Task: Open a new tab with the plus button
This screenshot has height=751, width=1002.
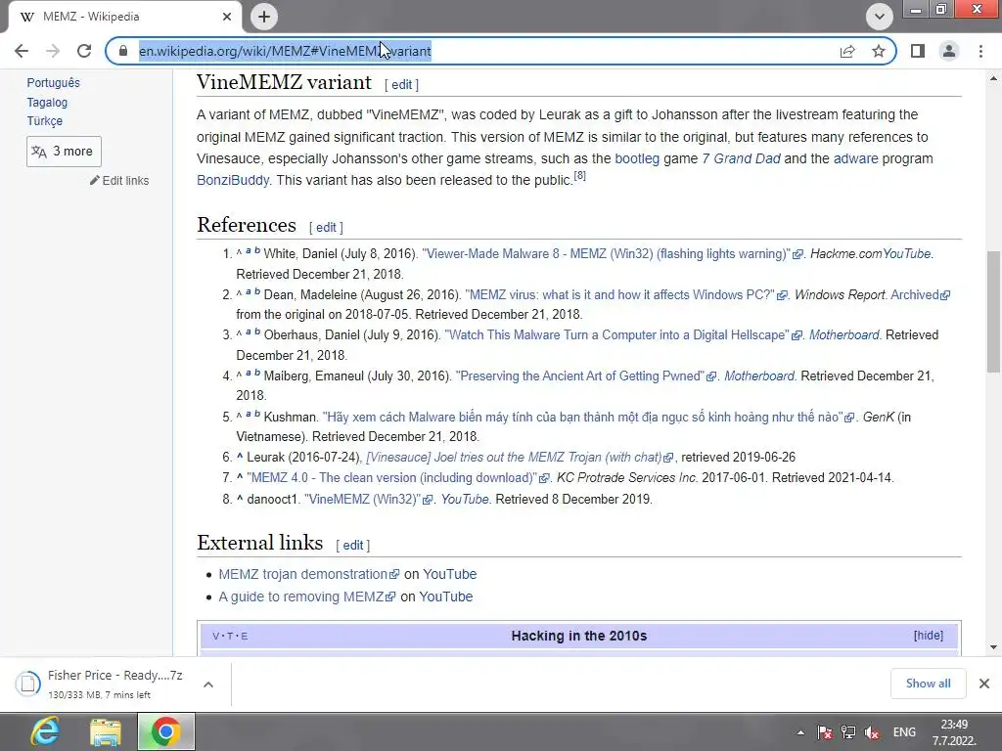Action: tap(264, 17)
